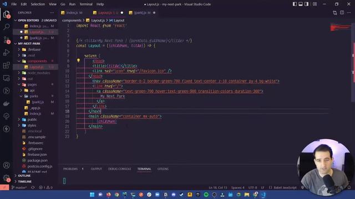This screenshot has width=355, height=199.
Task: Toggle the Secondary Side Bar
Action: coord(306,4)
